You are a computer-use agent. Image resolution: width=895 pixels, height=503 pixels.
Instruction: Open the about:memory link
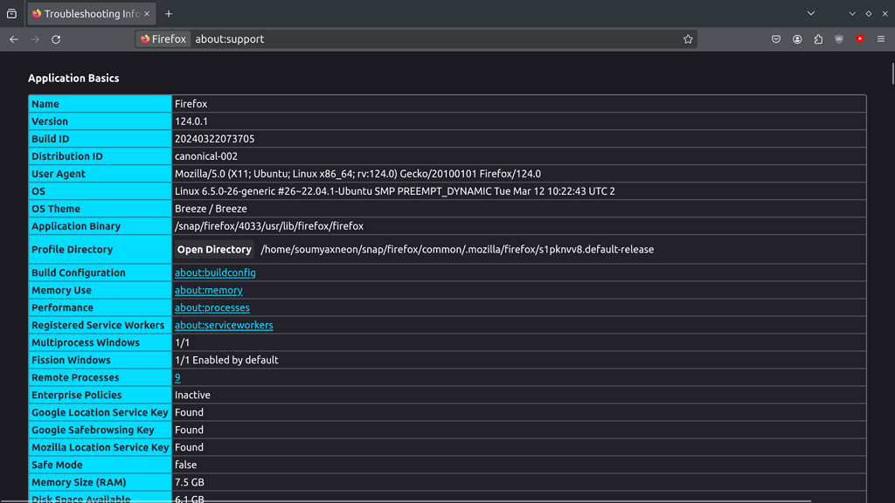point(208,290)
